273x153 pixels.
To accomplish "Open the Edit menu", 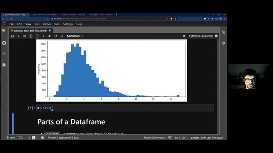I will tap(19, 24).
